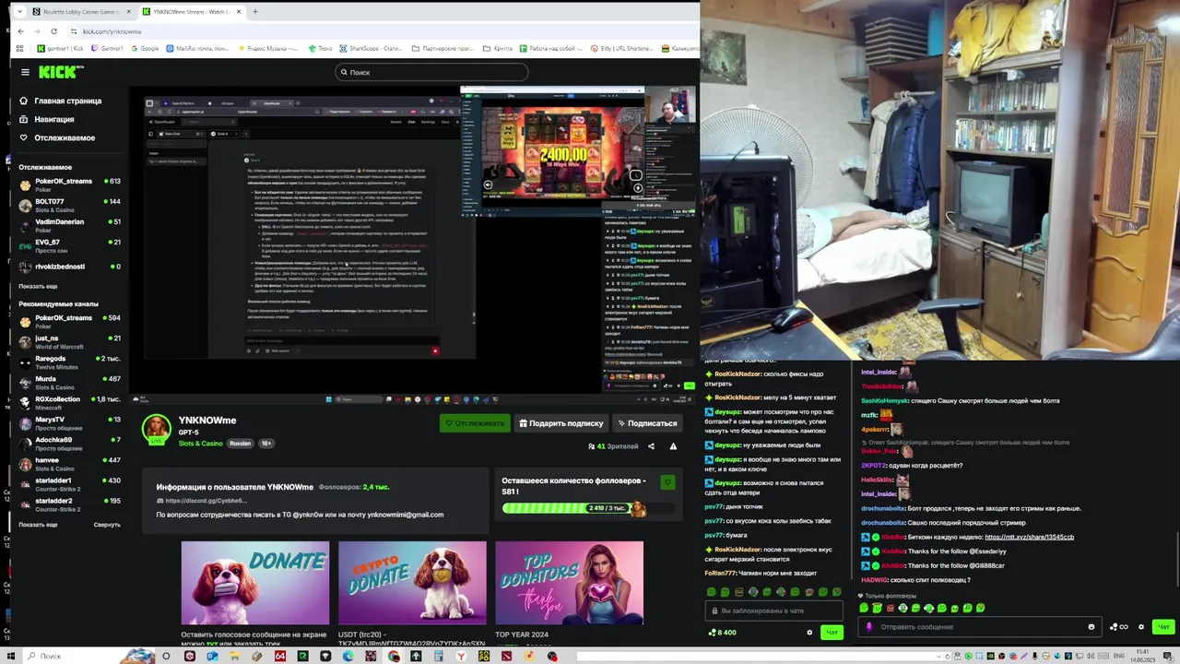
Task: Click the 18+ tag
Action: pyautogui.click(x=265, y=444)
